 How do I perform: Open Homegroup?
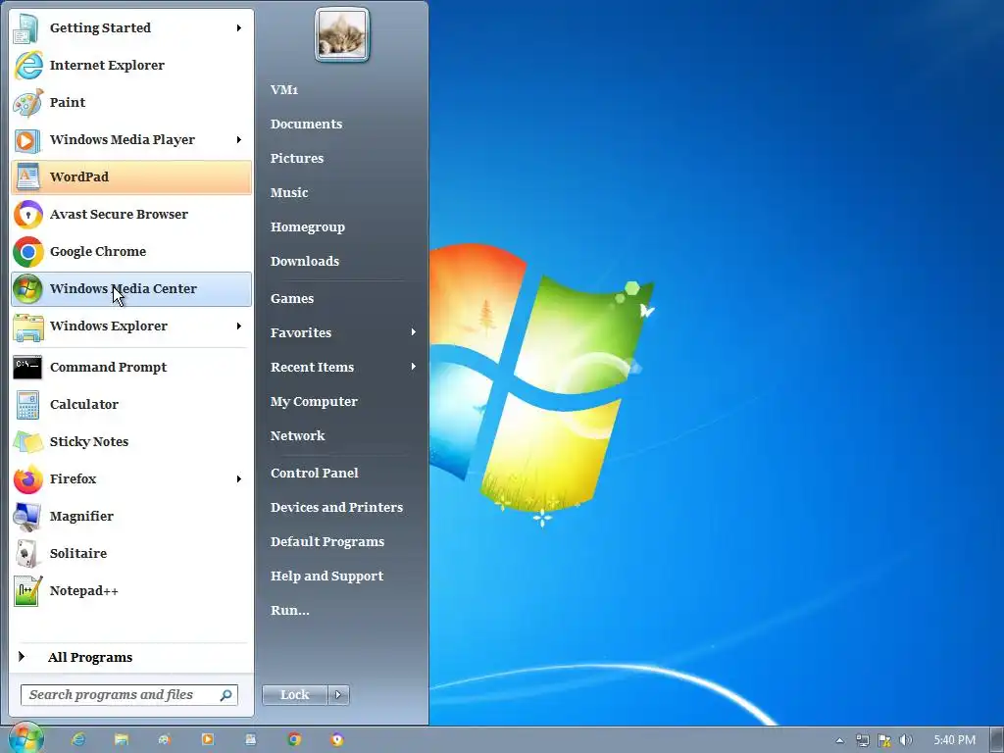click(307, 227)
